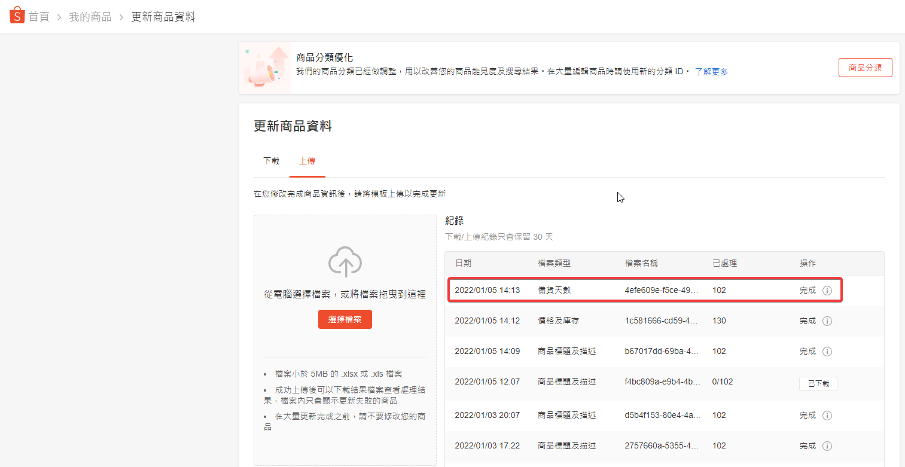Click the 日期 column header
The image size is (905, 467).
click(x=463, y=264)
